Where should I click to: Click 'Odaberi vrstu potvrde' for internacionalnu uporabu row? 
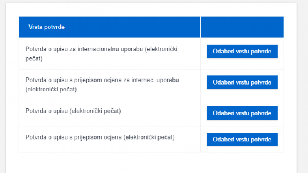click(x=242, y=52)
